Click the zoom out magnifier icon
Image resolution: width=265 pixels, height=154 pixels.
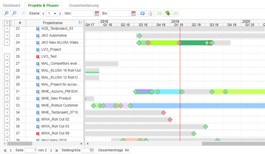pos(14,13)
